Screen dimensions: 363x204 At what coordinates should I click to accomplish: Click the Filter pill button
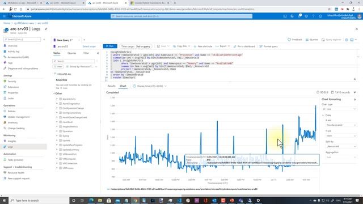[58, 67]
